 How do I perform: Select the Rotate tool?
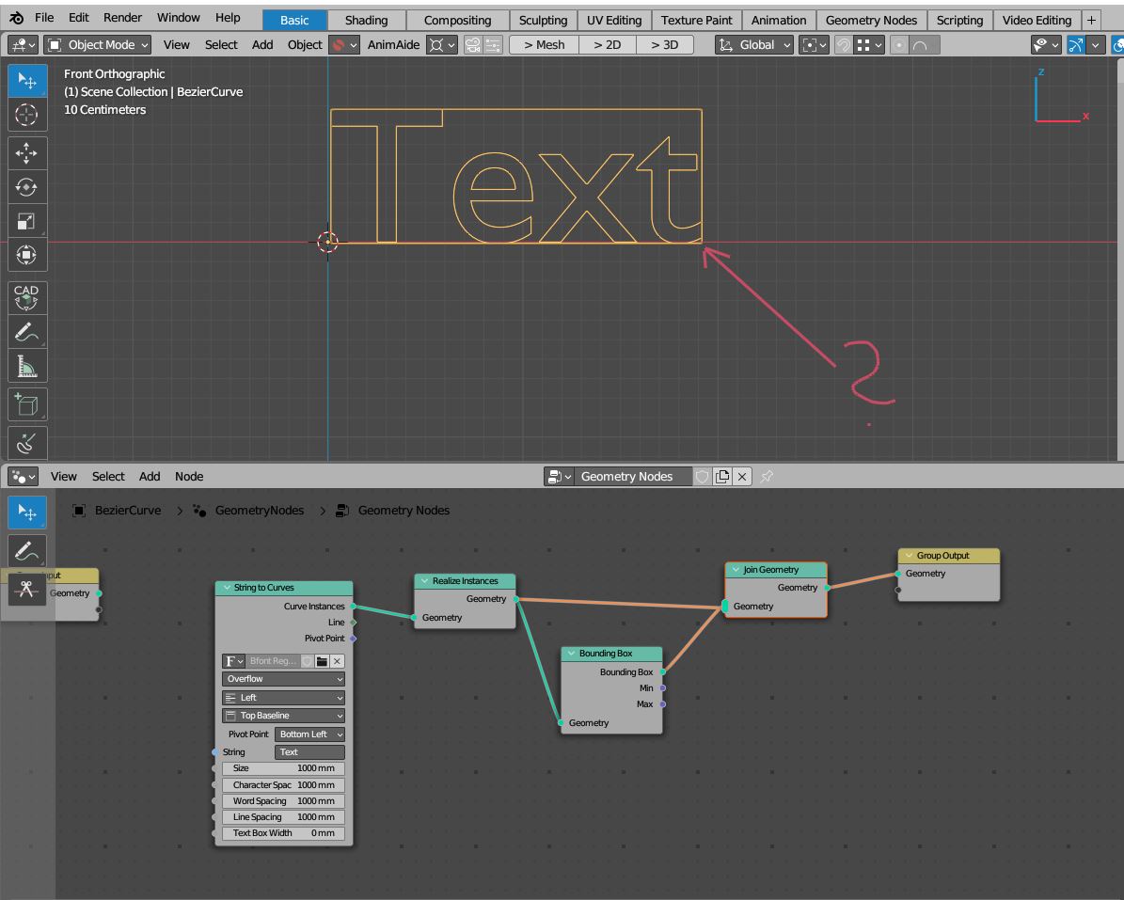[27, 187]
